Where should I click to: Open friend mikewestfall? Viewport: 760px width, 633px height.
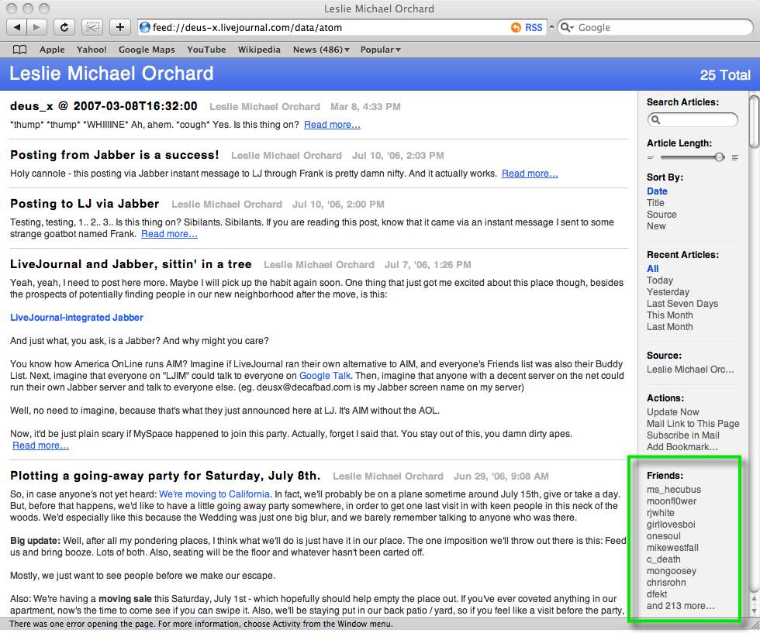pyautogui.click(x=672, y=548)
